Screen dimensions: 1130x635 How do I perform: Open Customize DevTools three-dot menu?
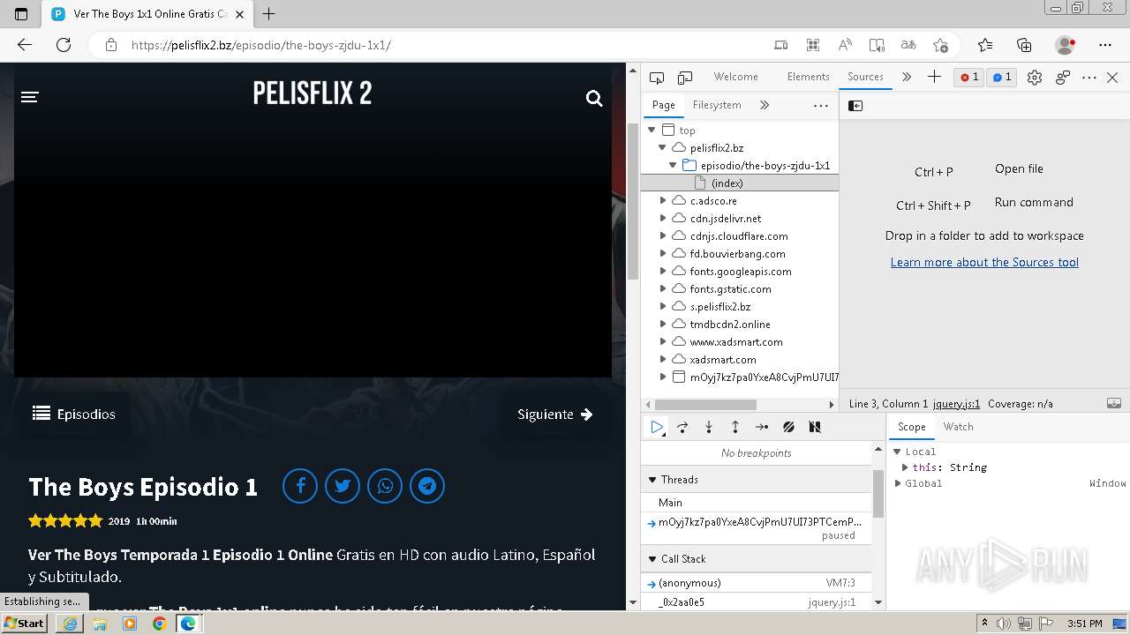click(1089, 78)
